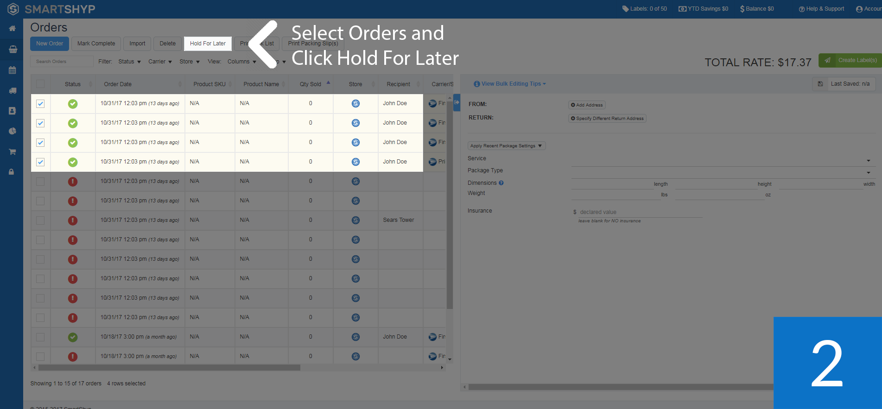The width and height of the screenshot is (882, 409).
Task: Click the Qty Sold ascending sort arrow
Action: coord(328,82)
